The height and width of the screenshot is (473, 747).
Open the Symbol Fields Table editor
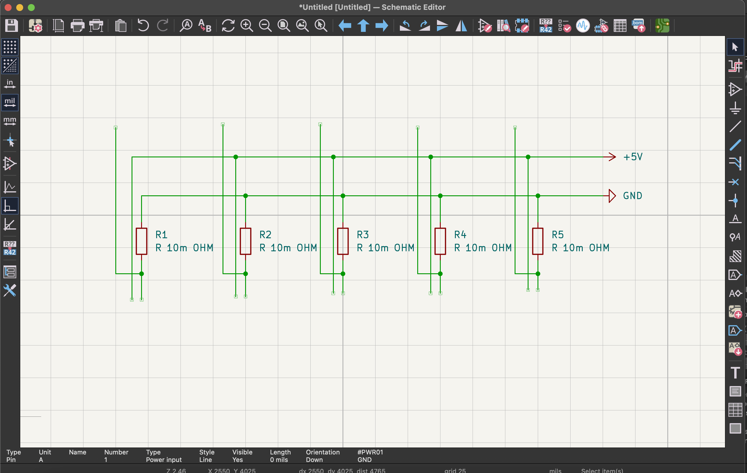coord(620,26)
